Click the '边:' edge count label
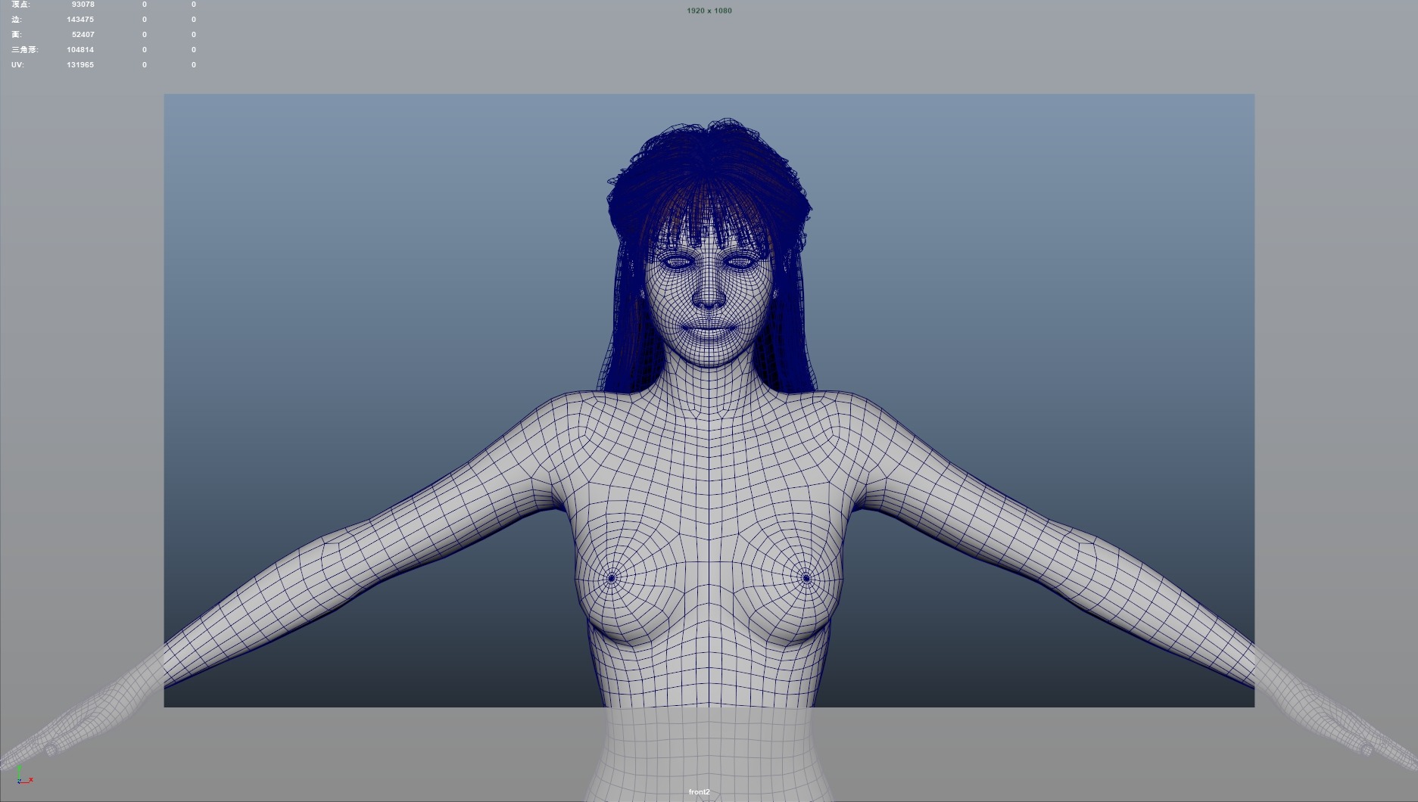 click(x=17, y=20)
